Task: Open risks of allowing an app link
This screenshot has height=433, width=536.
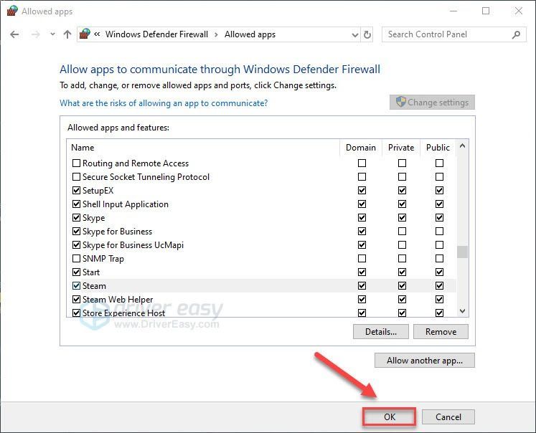Action: [x=164, y=103]
